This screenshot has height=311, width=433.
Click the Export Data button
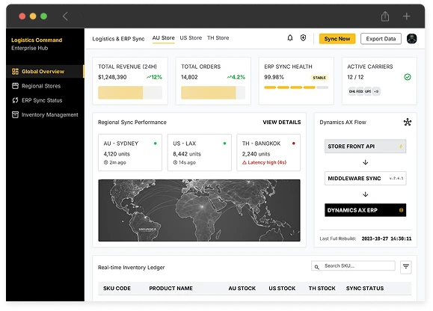point(381,39)
